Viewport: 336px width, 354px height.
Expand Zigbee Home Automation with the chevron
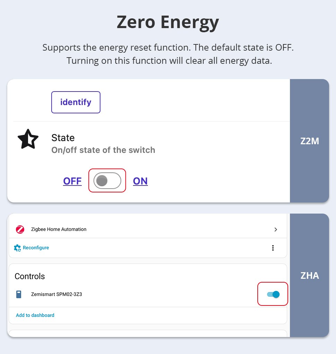pos(276,229)
